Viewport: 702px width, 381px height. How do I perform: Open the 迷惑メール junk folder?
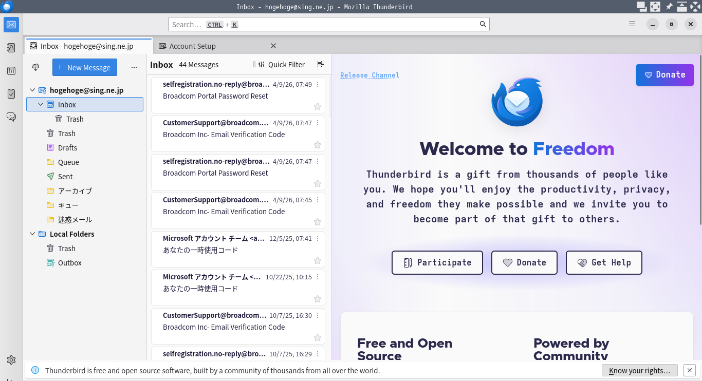tap(75, 220)
